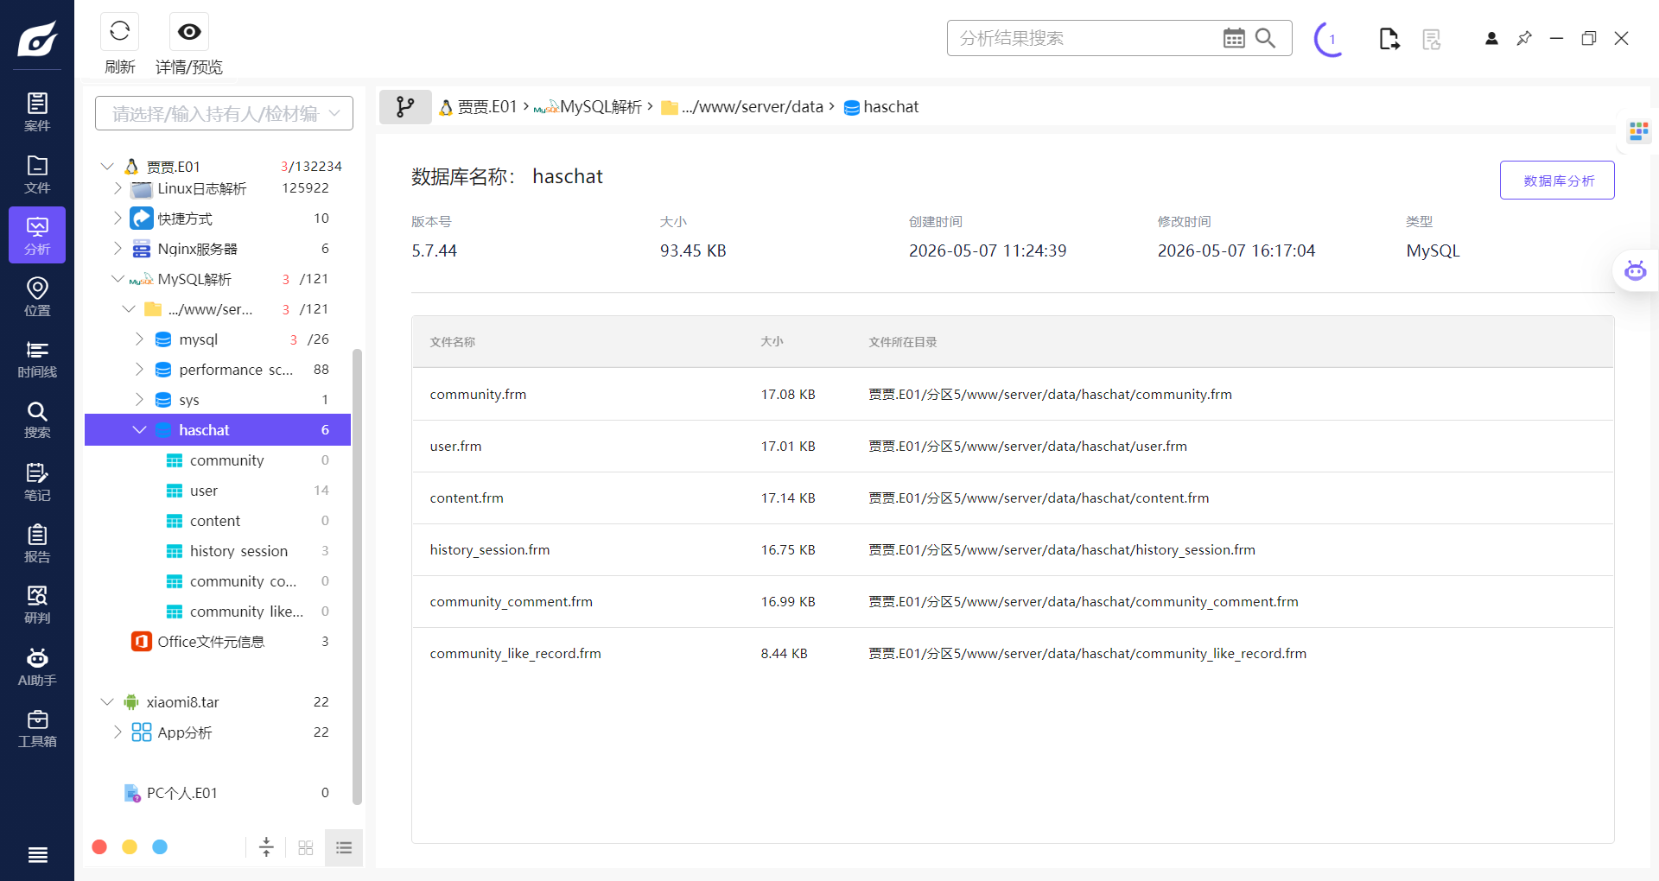Expand the 快捷方式 tree node
This screenshot has width=1659, height=881.
click(118, 218)
